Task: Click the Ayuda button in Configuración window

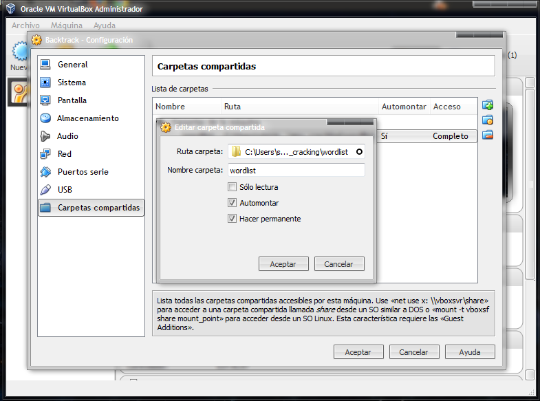Action: 470,352
